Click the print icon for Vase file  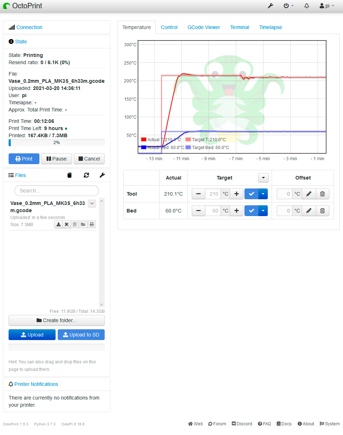pos(92,224)
